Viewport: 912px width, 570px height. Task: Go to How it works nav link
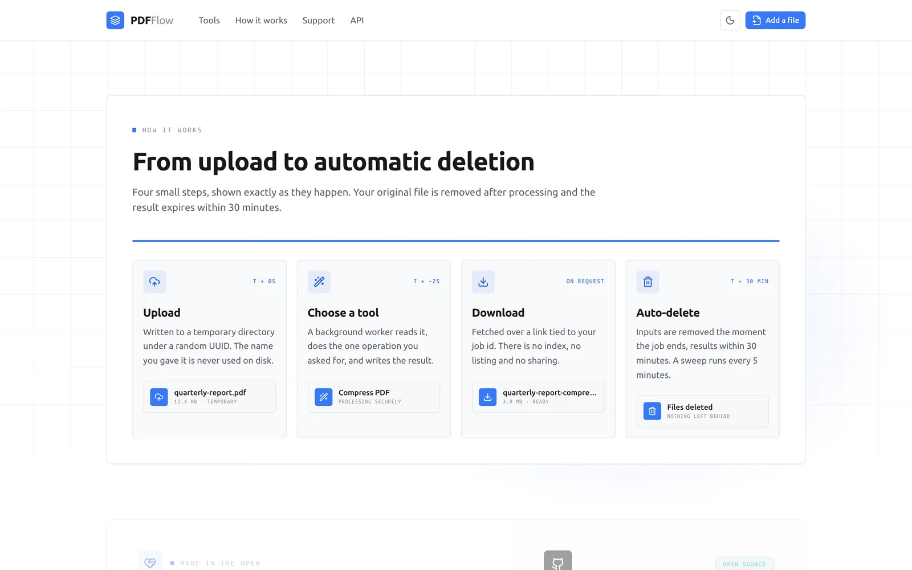261,21
